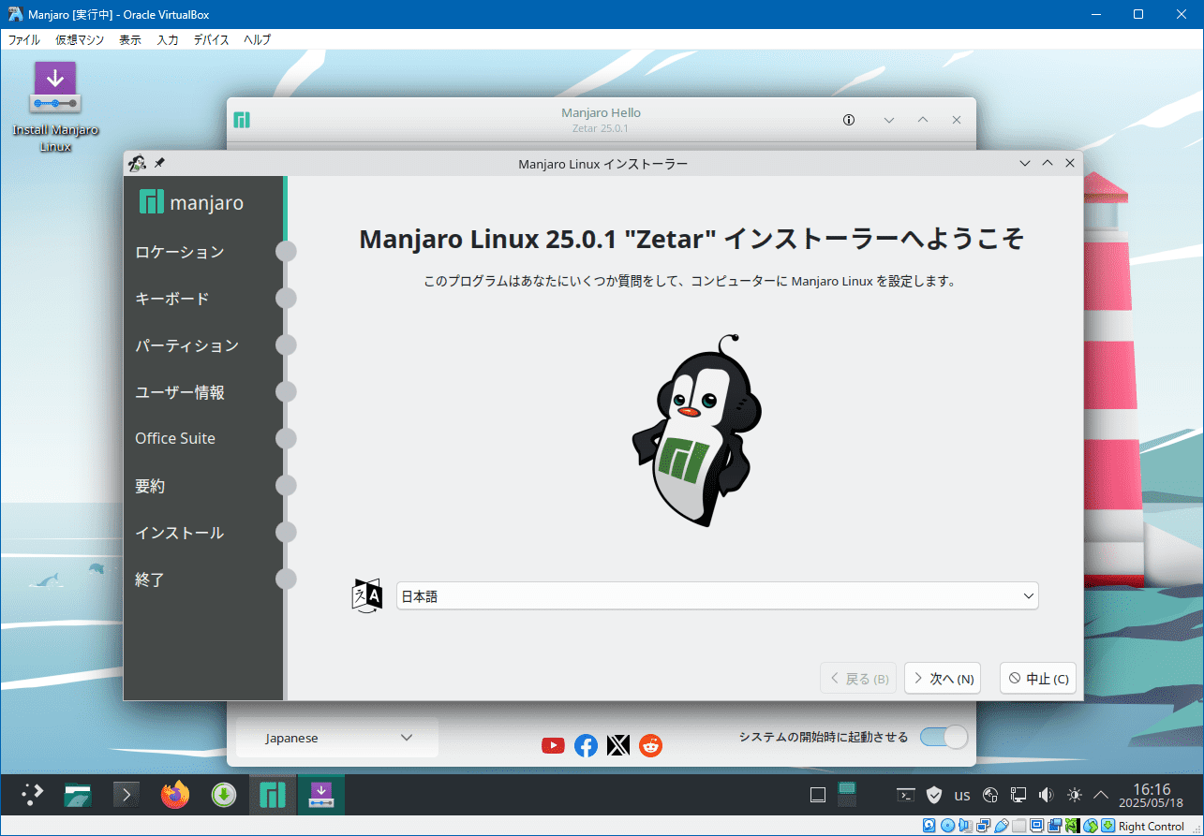1204x836 pixels.
Task: Maximize the Manjaro Hello window
Action: point(923,120)
